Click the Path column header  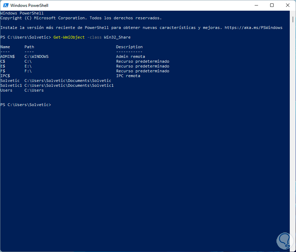[29, 47]
